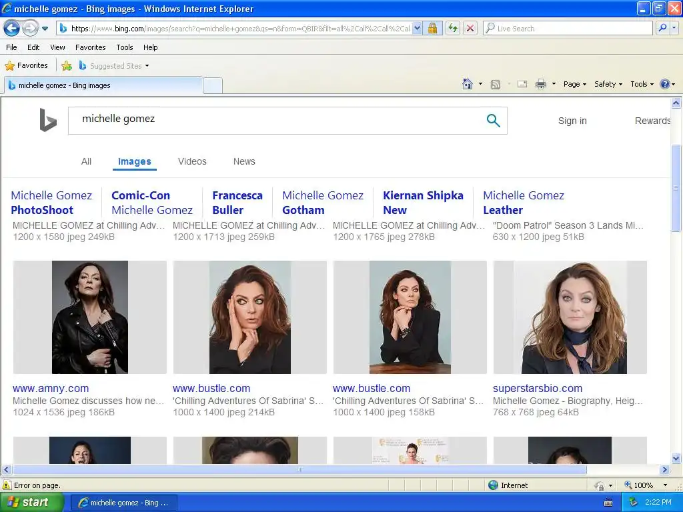The width and height of the screenshot is (683, 512).
Task: Open the command bar Tools dropdown
Action: pos(642,84)
